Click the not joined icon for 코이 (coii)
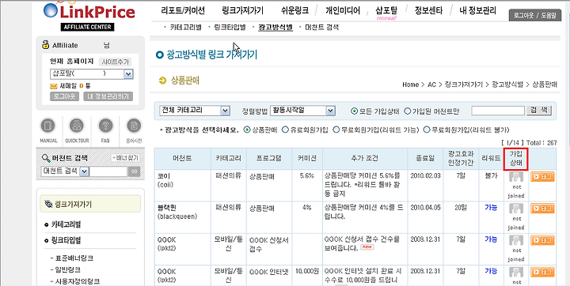Image resolution: width=570 pixels, height=286 pixels. click(x=516, y=177)
